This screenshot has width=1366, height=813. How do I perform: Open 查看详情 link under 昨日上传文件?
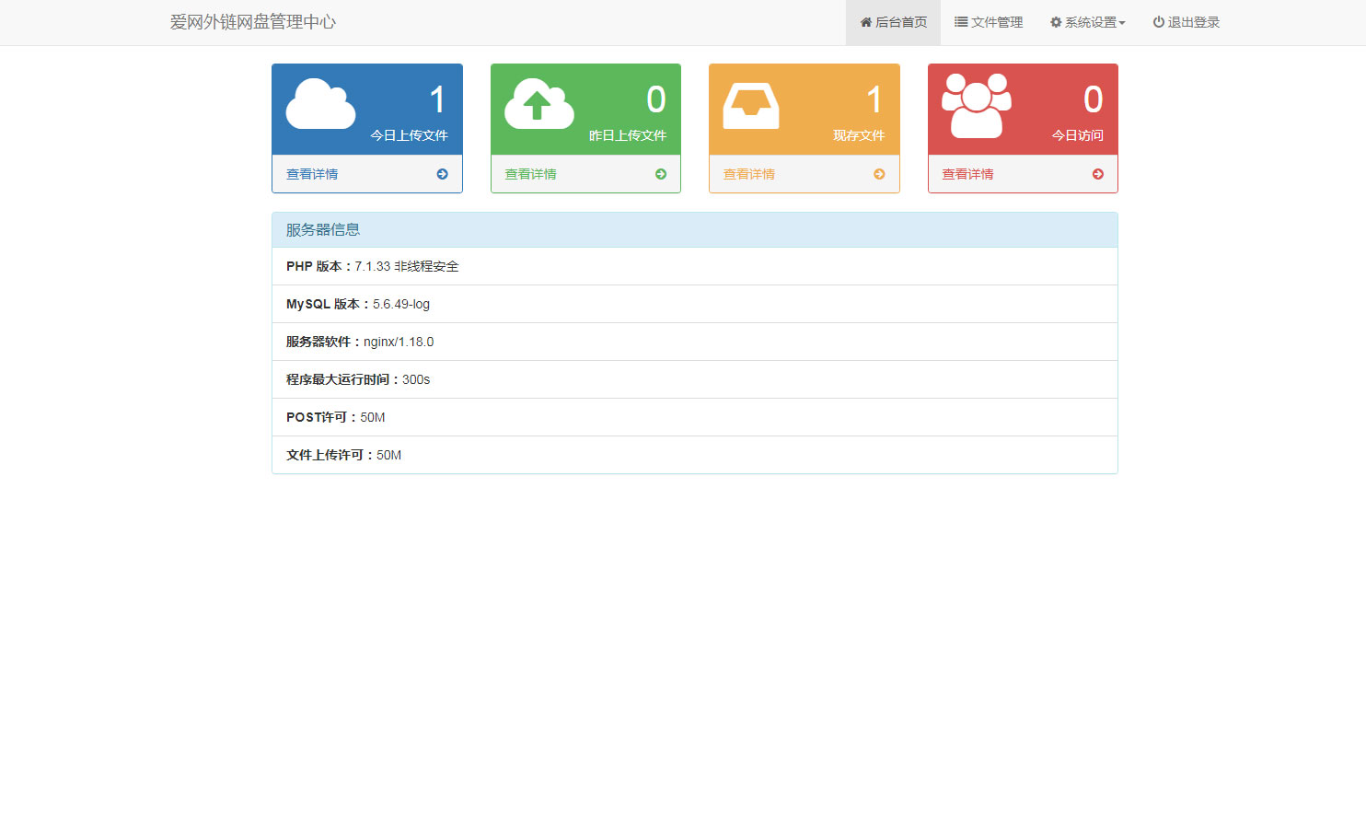530,174
